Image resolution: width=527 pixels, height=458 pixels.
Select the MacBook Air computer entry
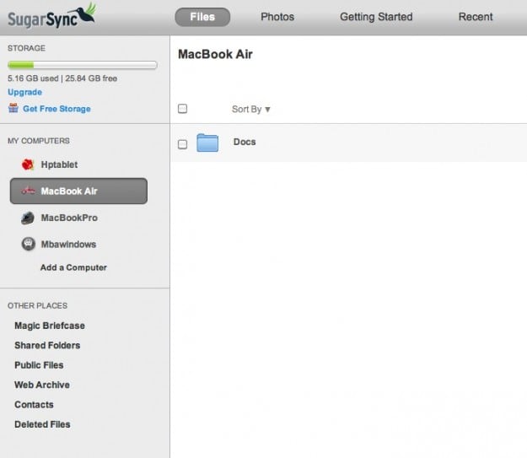tap(78, 191)
